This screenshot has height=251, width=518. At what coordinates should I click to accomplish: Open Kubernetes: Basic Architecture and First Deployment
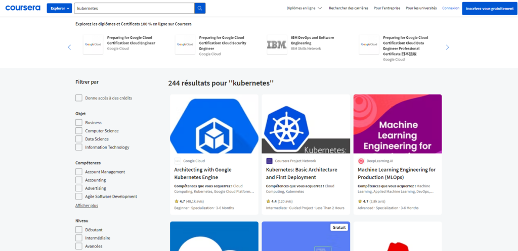(x=301, y=174)
